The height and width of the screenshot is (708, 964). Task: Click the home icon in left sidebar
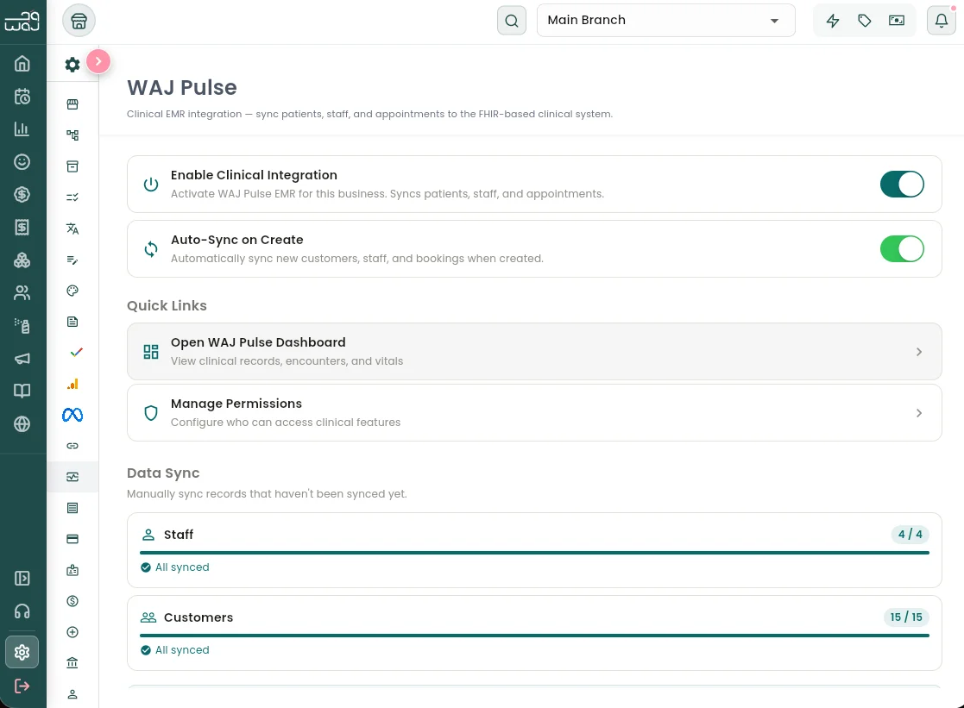[x=22, y=64]
